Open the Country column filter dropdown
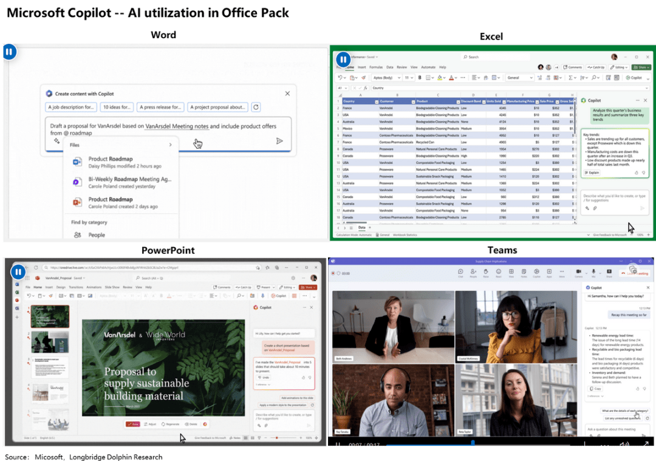 pyautogui.click(x=377, y=101)
